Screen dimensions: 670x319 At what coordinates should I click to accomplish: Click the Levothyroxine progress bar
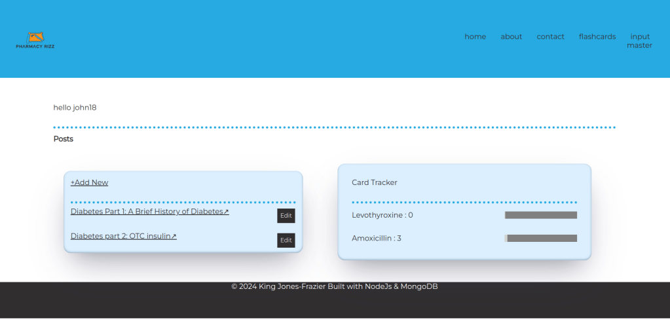click(x=540, y=215)
